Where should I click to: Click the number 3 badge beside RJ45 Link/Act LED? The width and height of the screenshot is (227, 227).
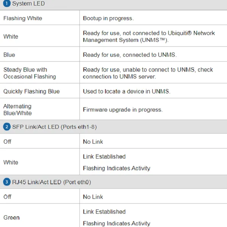[x=7, y=182]
